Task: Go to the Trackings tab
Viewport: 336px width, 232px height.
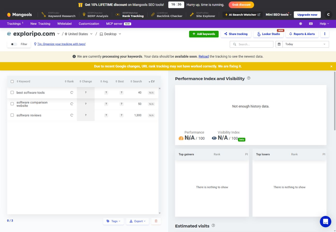Action: coord(15,24)
